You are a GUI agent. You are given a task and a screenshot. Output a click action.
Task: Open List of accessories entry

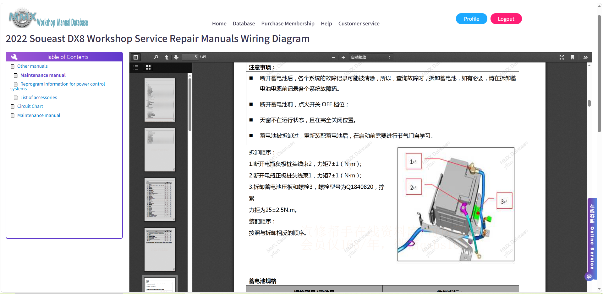39,97
